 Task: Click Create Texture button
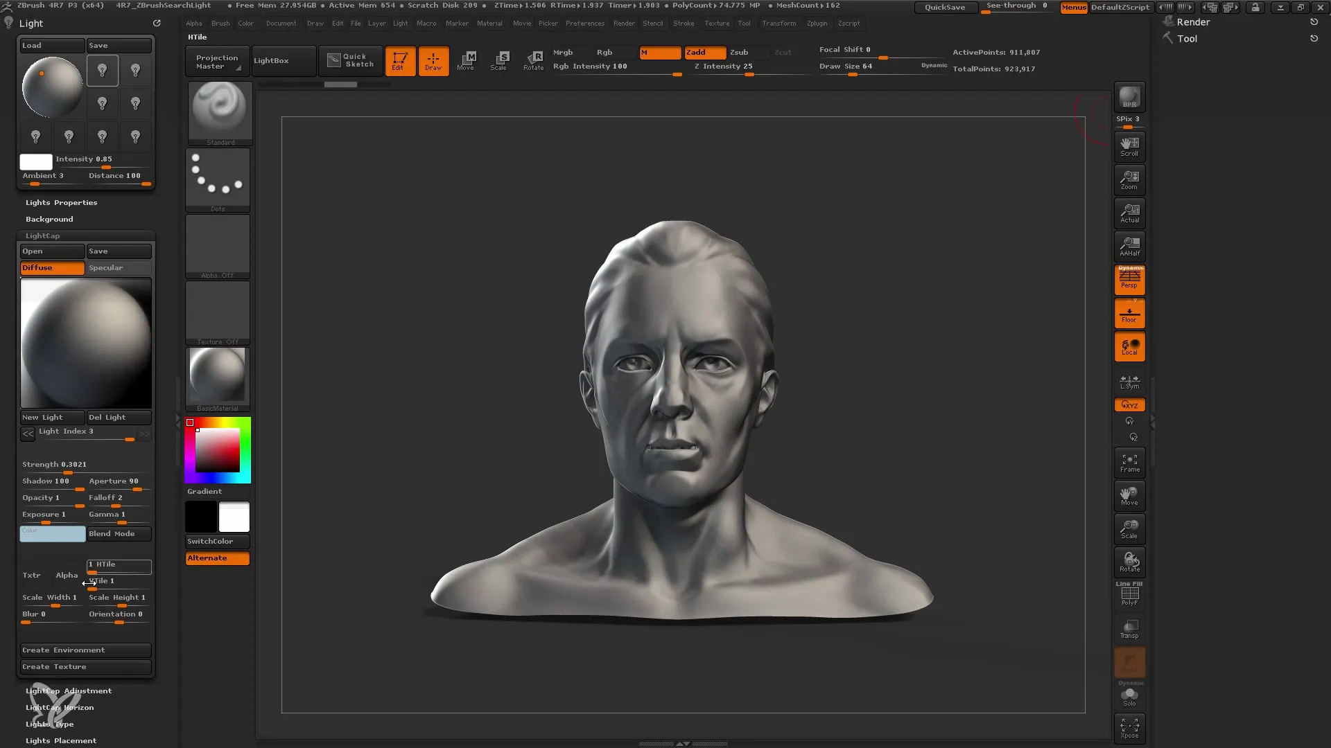tap(85, 667)
